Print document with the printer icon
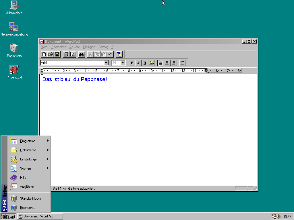294x220 pixels. (66, 54)
